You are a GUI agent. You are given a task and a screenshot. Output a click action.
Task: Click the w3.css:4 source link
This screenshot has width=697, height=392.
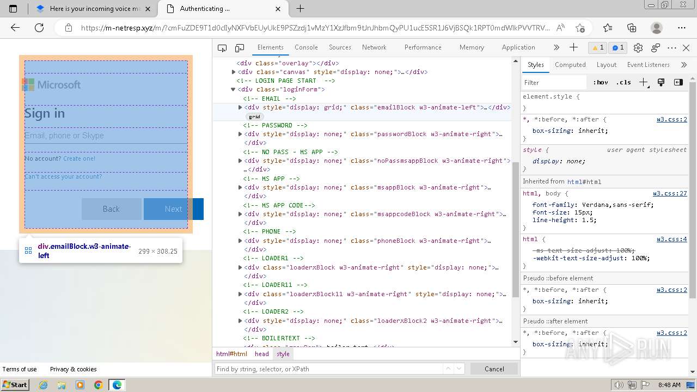[x=671, y=239]
